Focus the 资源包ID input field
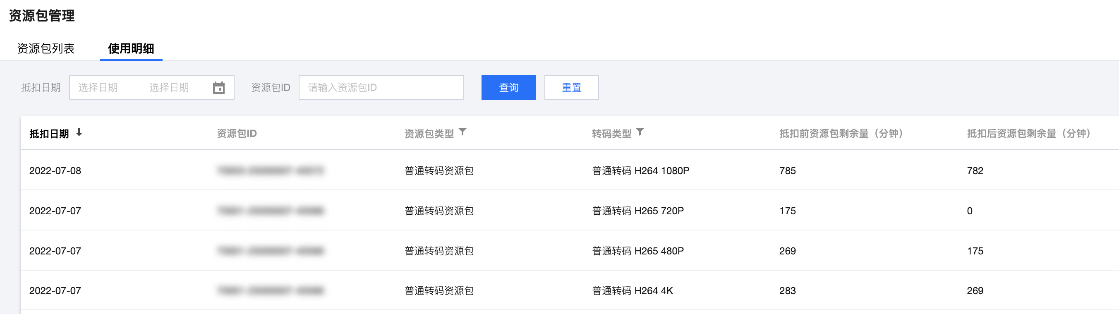The image size is (1119, 314). pos(381,88)
